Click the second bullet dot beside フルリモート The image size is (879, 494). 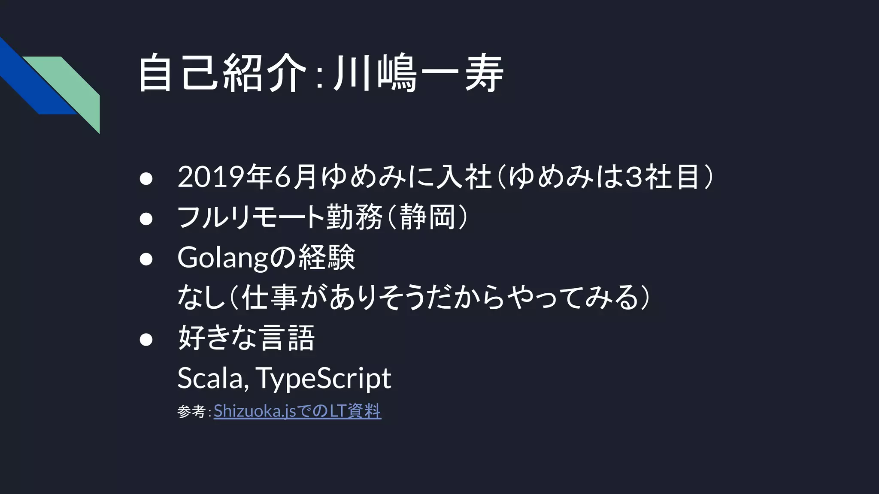[x=146, y=219]
